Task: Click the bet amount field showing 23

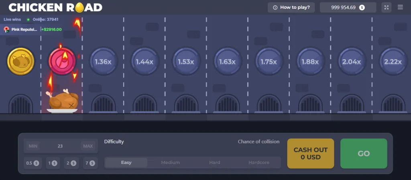Action: pos(60,146)
